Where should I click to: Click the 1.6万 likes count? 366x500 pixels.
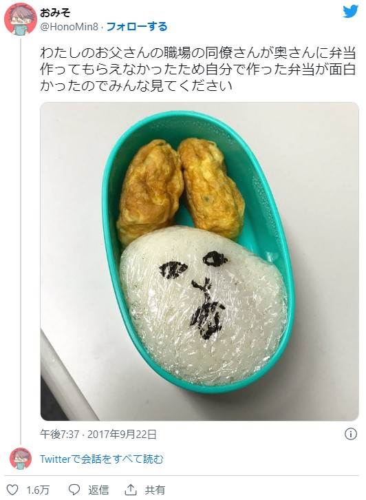coord(38,490)
